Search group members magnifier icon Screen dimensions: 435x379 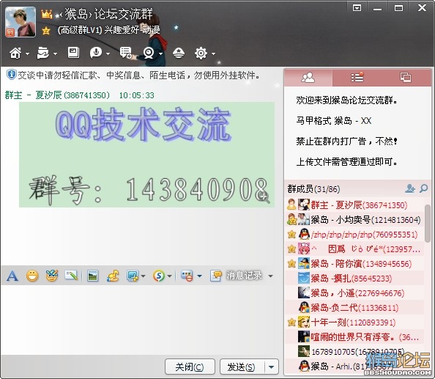[x=423, y=188]
